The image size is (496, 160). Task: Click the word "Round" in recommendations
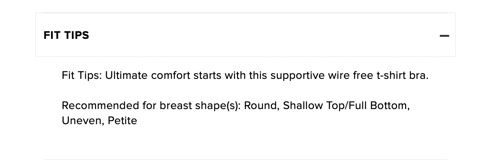click(261, 105)
